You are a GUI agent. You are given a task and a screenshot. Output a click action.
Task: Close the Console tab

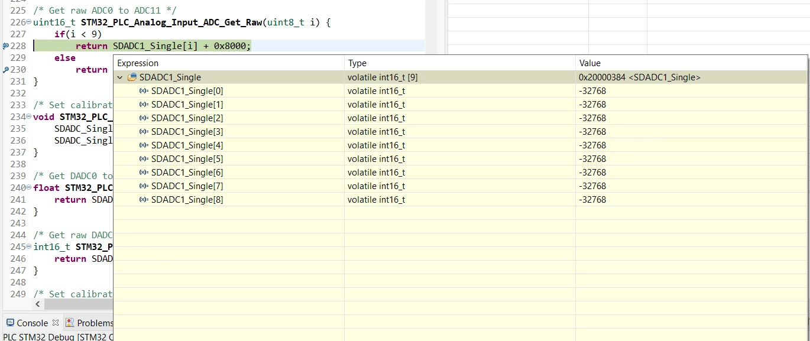tap(56, 323)
